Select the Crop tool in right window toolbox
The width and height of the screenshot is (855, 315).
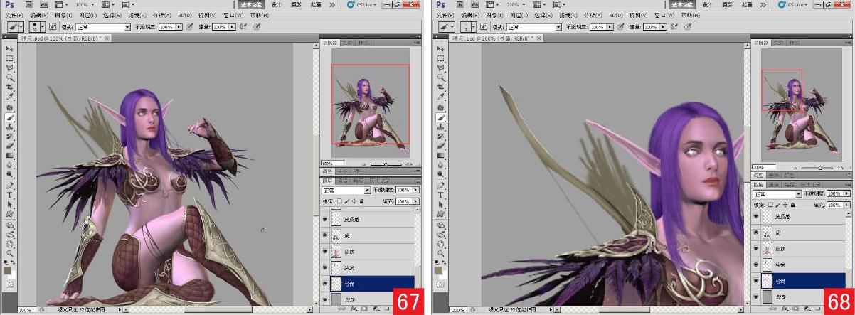point(441,86)
